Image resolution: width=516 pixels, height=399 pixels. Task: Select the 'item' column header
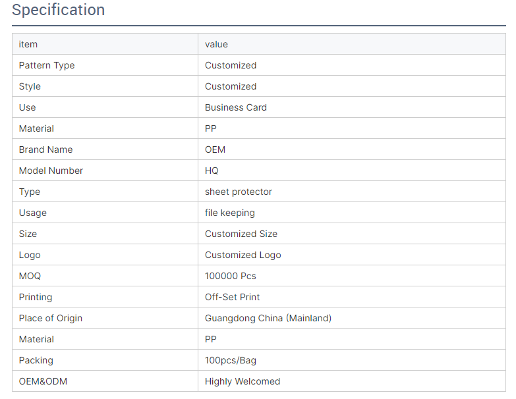coord(28,44)
